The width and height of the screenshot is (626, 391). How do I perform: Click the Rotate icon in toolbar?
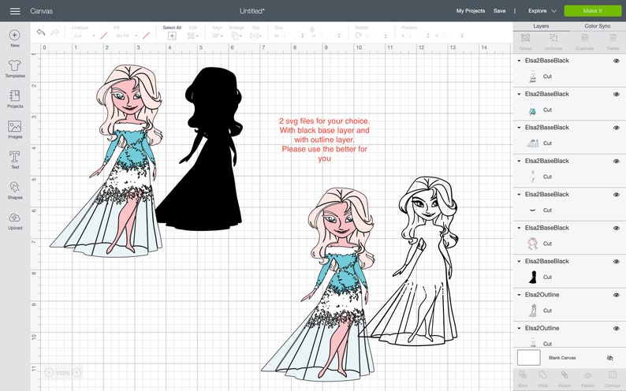click(x=358, y=35)
